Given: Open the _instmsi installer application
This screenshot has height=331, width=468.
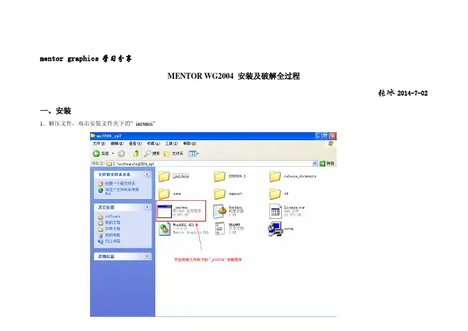Looking at the screenshot, I should [164, 211].
